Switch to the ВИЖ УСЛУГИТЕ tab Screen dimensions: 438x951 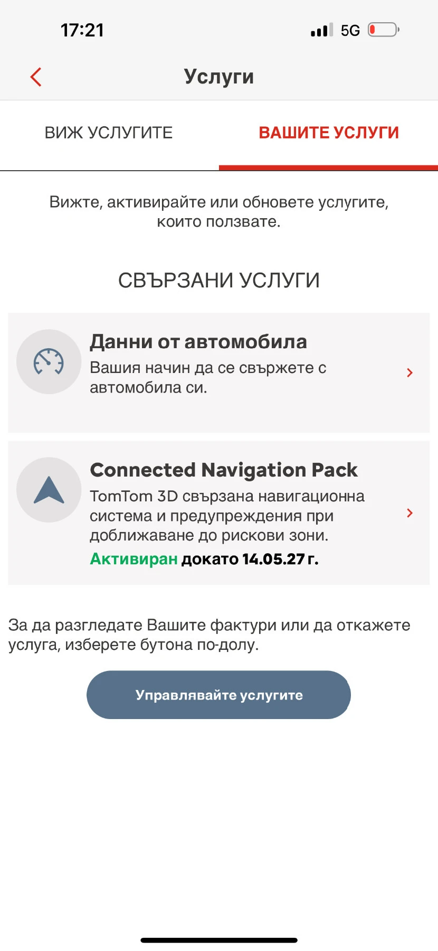coord(109,133)
